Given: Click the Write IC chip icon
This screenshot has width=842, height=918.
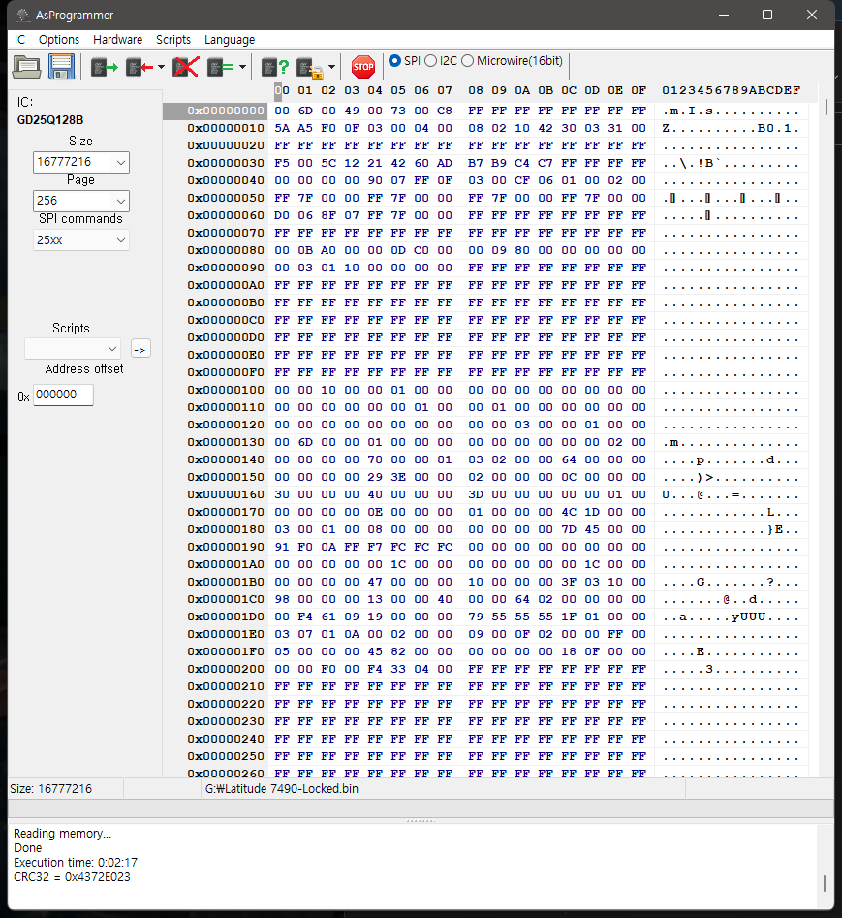Looking at the screenshot, I should pyautogui.click(x=140, y=67).
